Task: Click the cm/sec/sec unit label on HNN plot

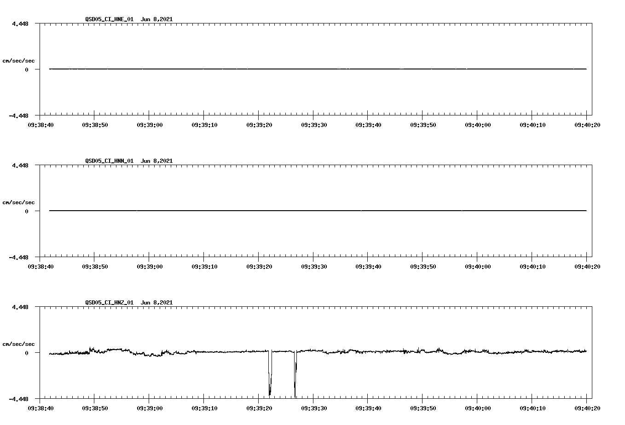Action: coord(18,202)
